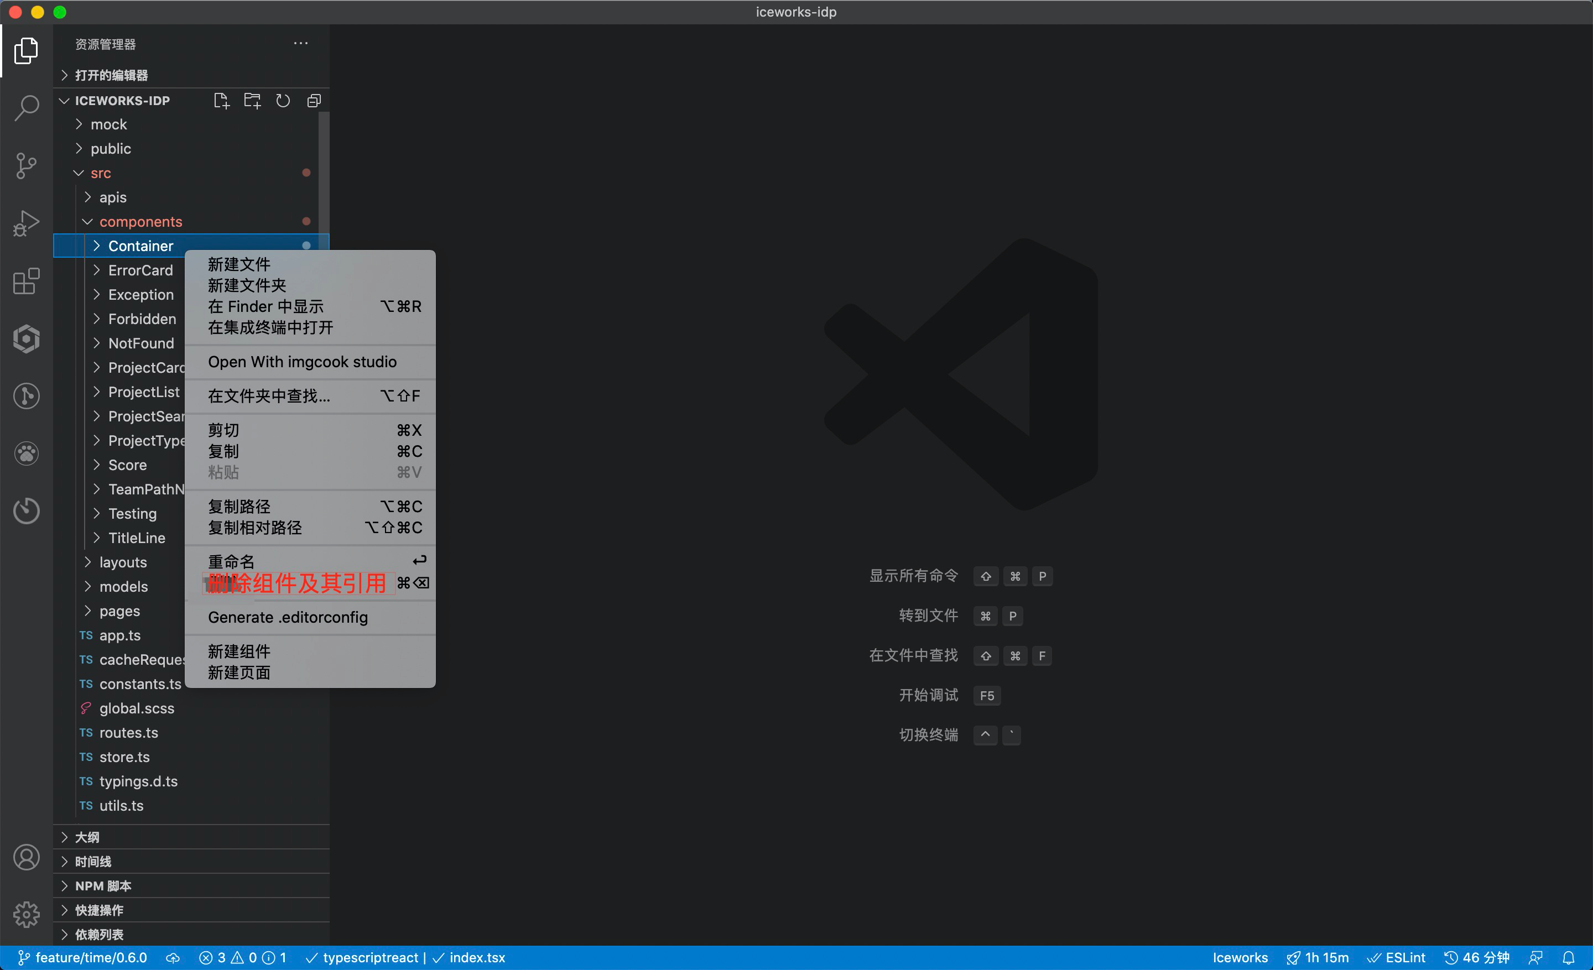Refresh the Explorer with refresh icon
The width and height of the screenshot is (1593, 970).
click(x=283, y=100)
